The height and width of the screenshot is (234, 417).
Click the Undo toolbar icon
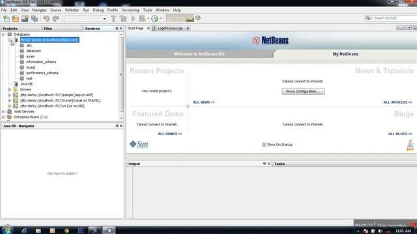pos(46,19)
